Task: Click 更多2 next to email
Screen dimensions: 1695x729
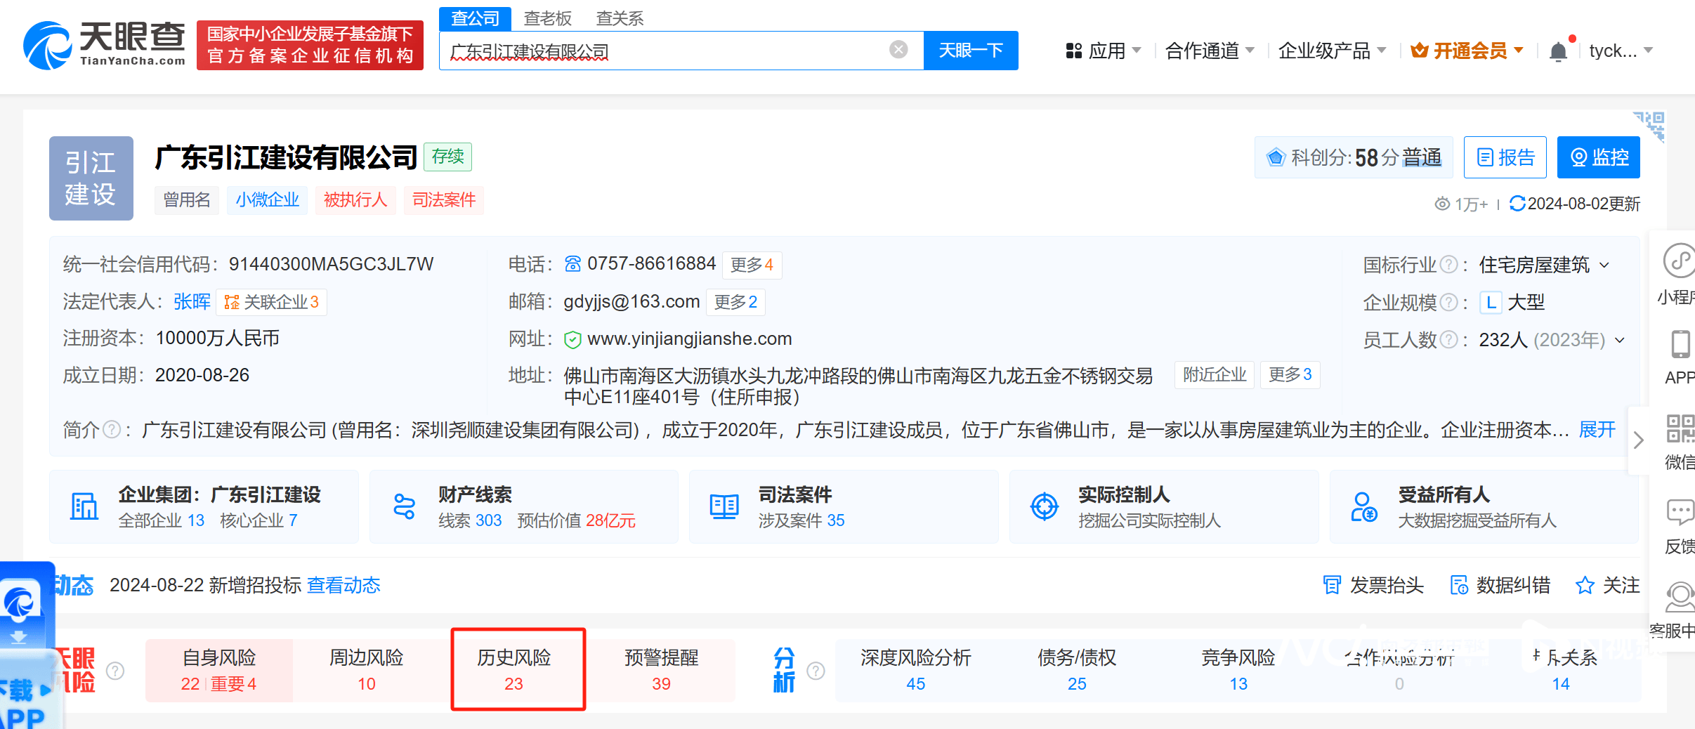Action: point(735,302)
